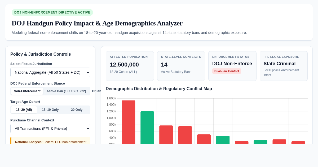Click the Dual-Law Conflict badge

pyautogui.click(x=227, y=71)
